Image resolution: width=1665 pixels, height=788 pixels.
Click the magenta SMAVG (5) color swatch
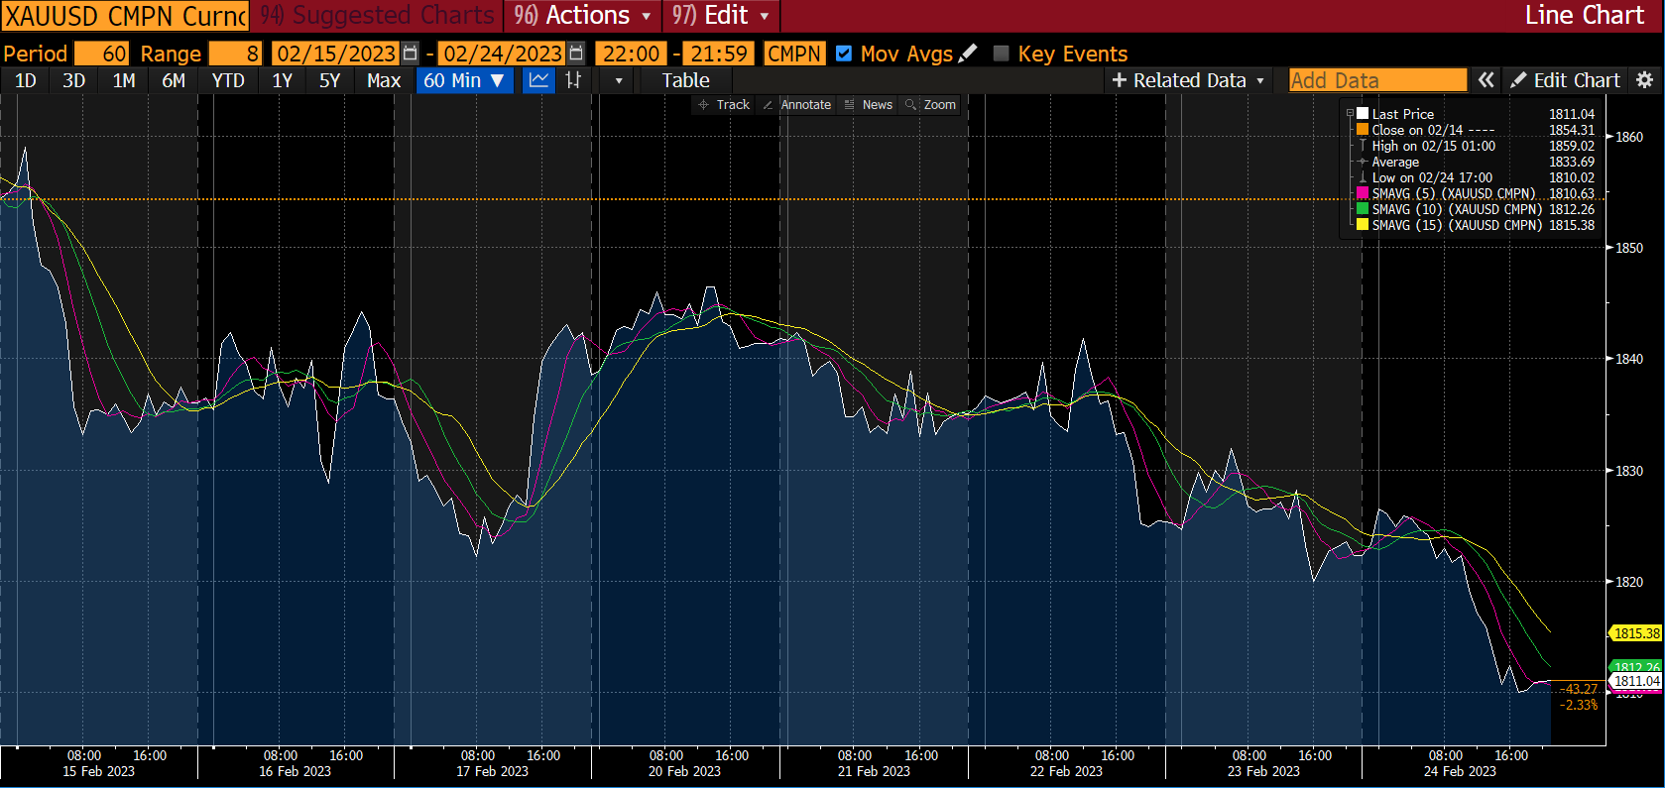[1363, 193]
